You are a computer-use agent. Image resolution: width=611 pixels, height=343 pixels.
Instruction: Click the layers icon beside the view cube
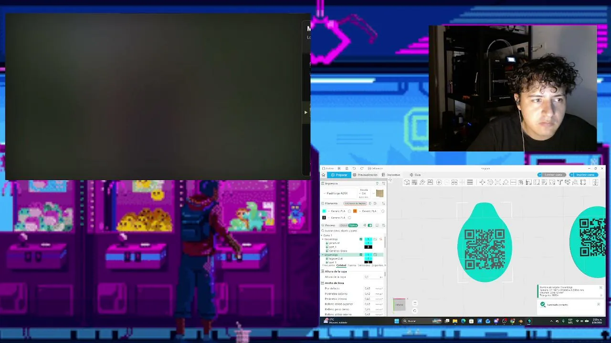coord(414,303)
